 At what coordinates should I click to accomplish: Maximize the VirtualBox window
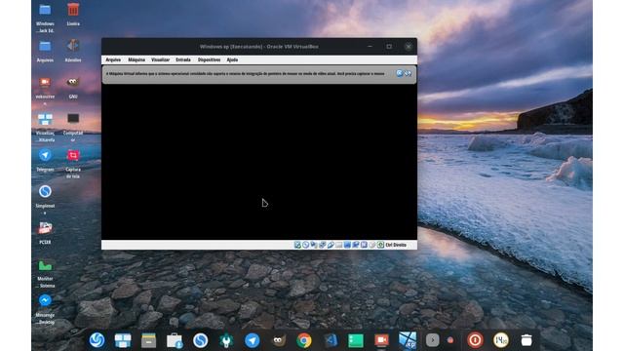tap(389, 47)
